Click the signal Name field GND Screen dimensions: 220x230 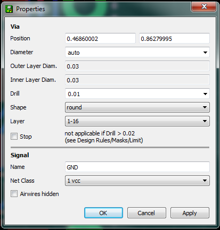(137, 167)
